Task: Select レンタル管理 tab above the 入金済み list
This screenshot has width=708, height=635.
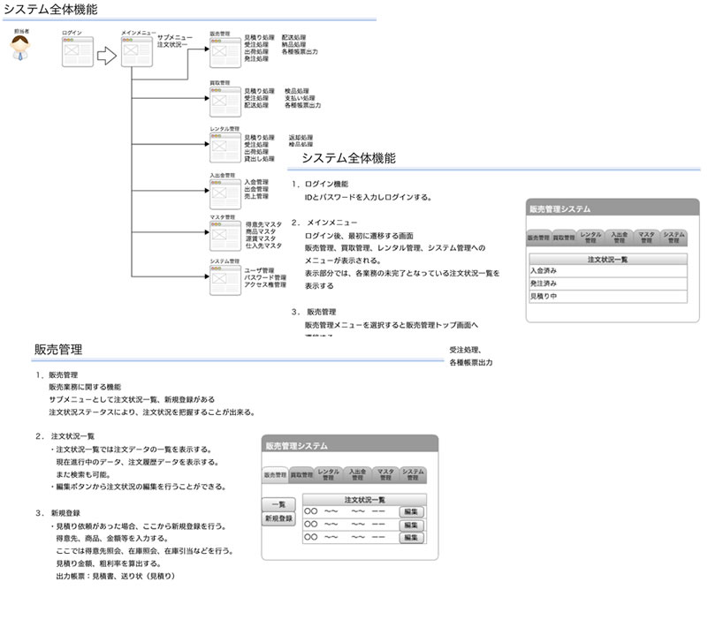Action: pos(591,238)
